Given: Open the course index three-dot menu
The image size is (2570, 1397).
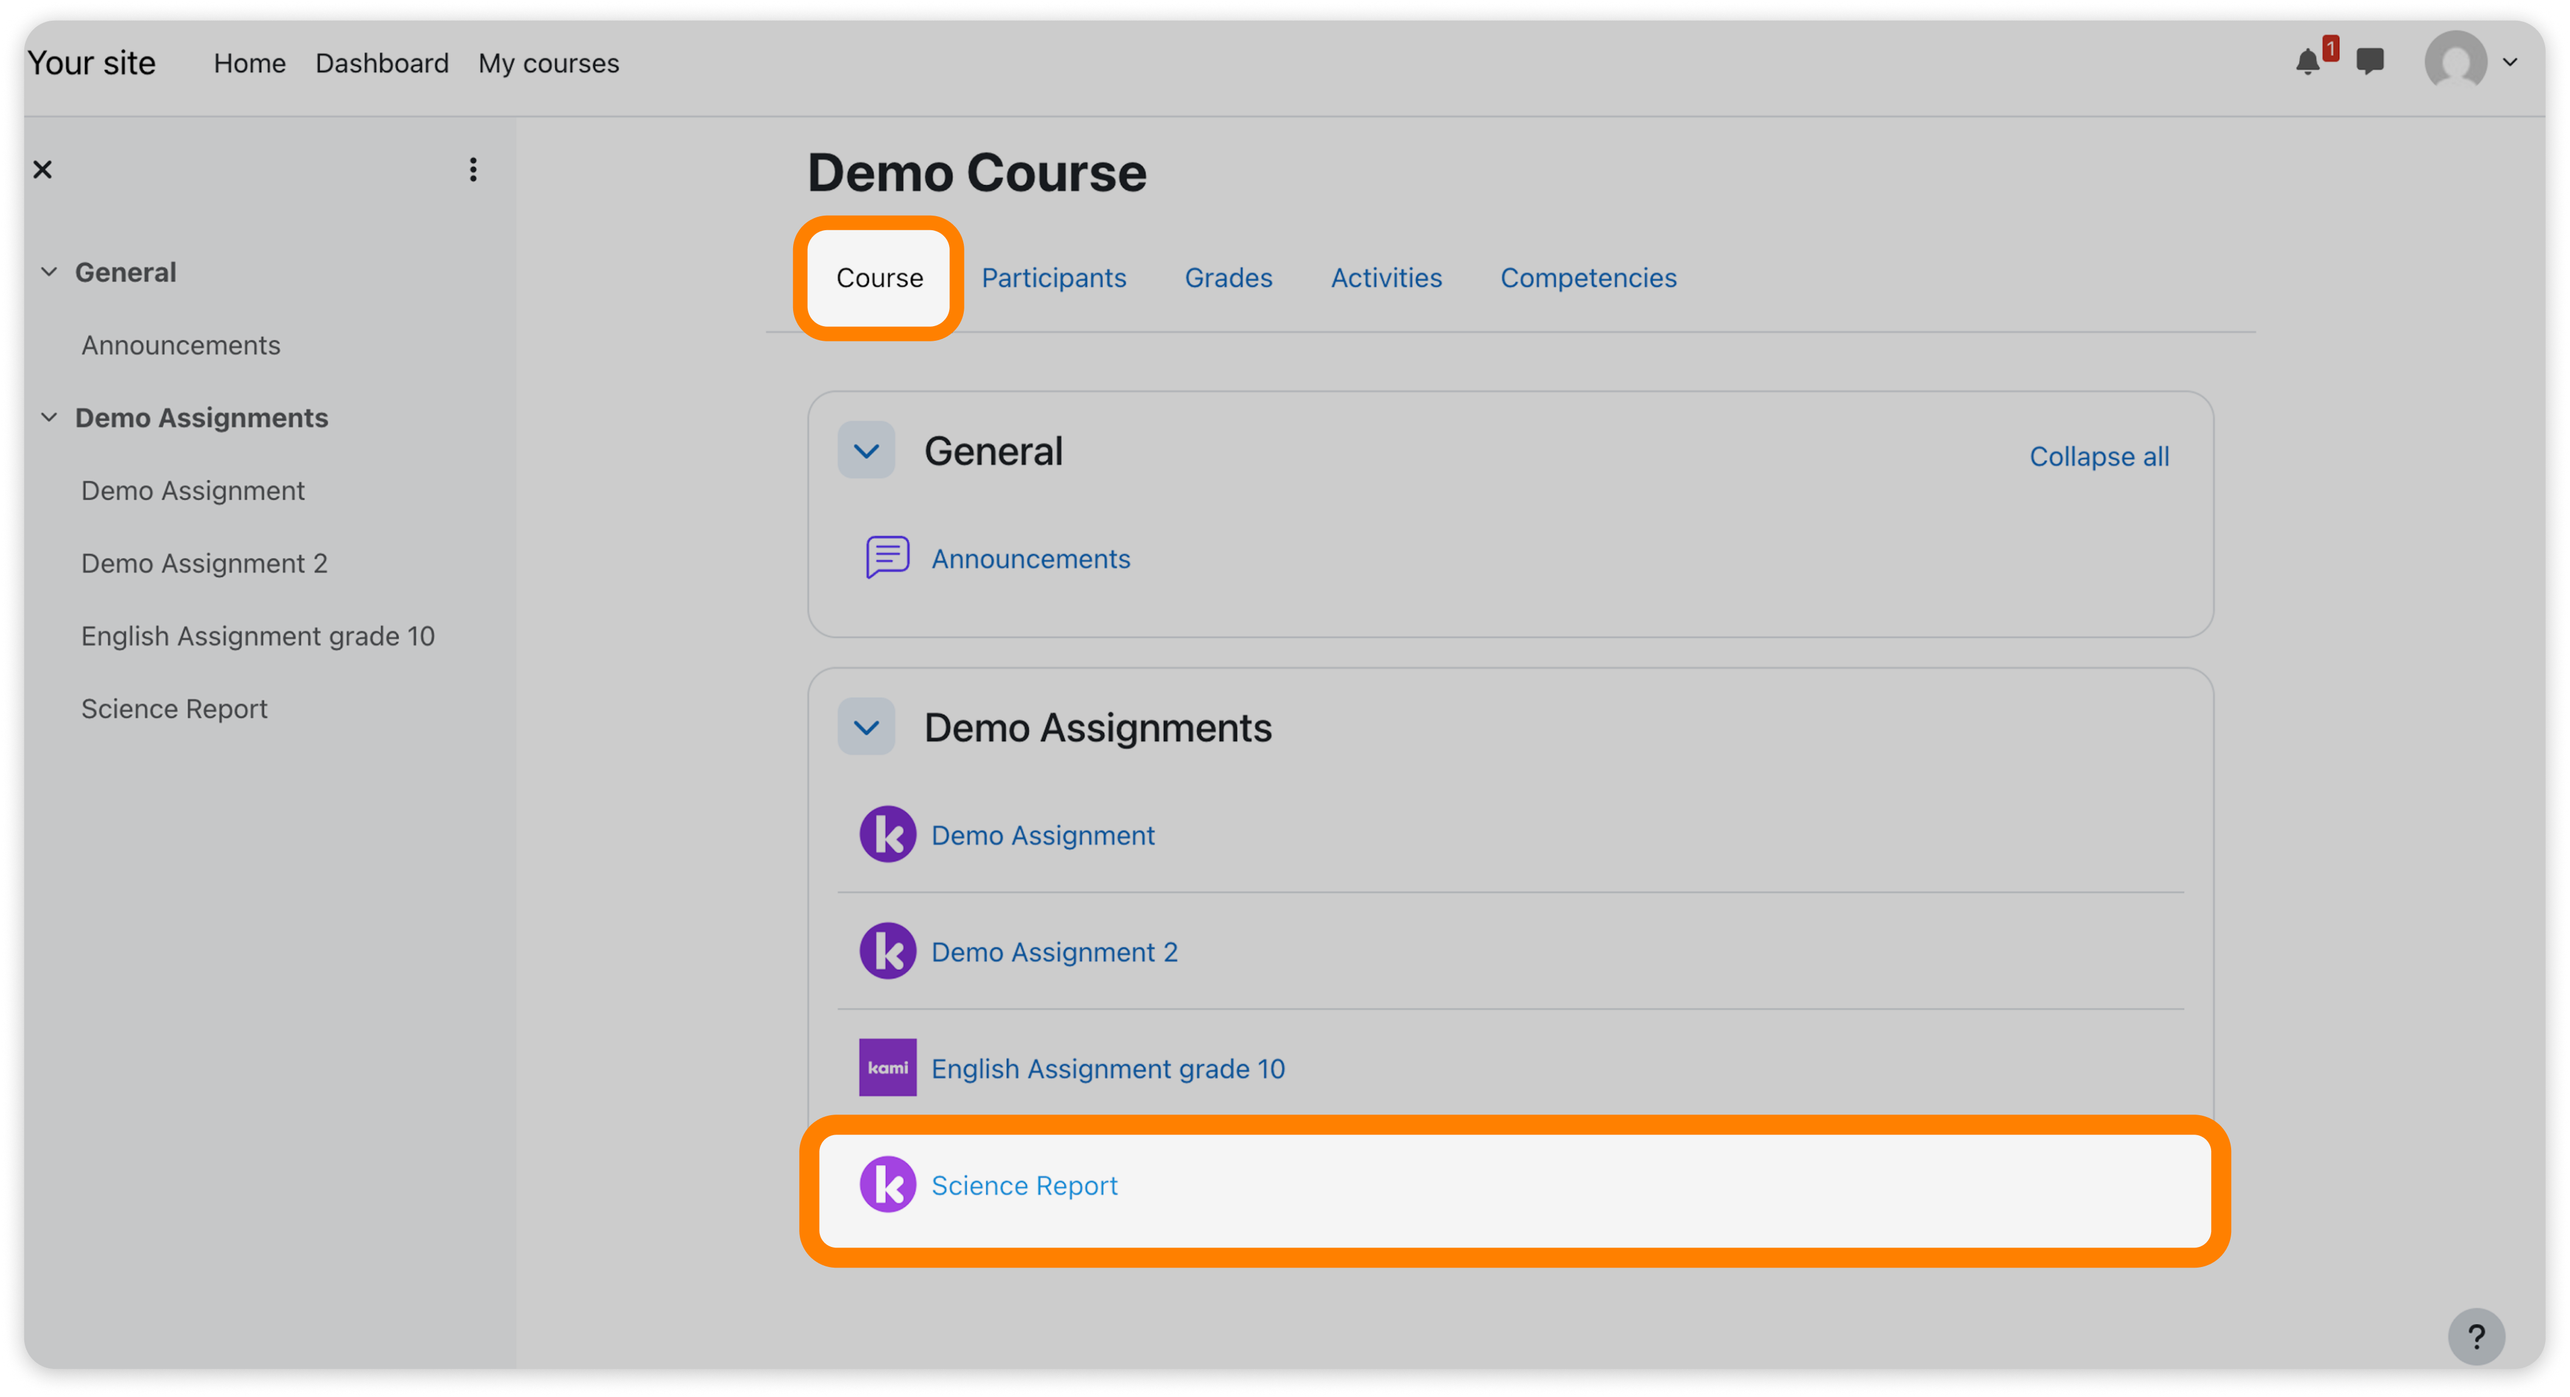Looking at the screenshot, I should [473, 169].
